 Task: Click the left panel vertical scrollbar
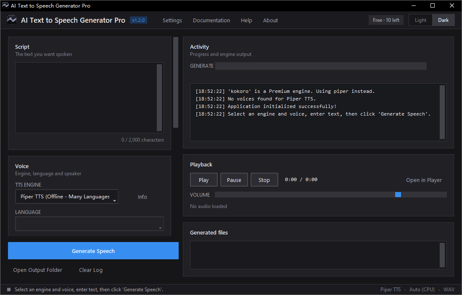[176, 82]
